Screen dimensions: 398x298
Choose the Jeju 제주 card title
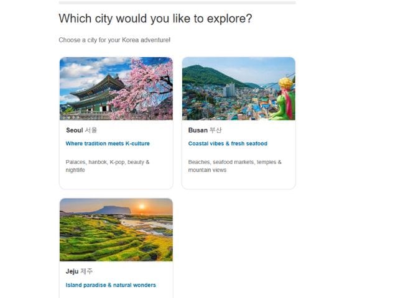(80, 271)
